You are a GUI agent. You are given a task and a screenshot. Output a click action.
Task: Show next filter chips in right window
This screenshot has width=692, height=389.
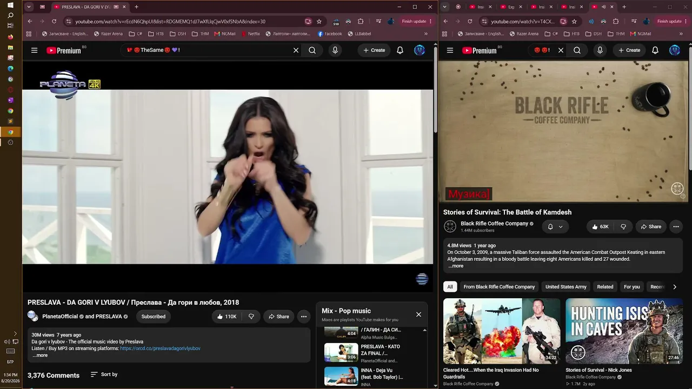pos(675,287)
